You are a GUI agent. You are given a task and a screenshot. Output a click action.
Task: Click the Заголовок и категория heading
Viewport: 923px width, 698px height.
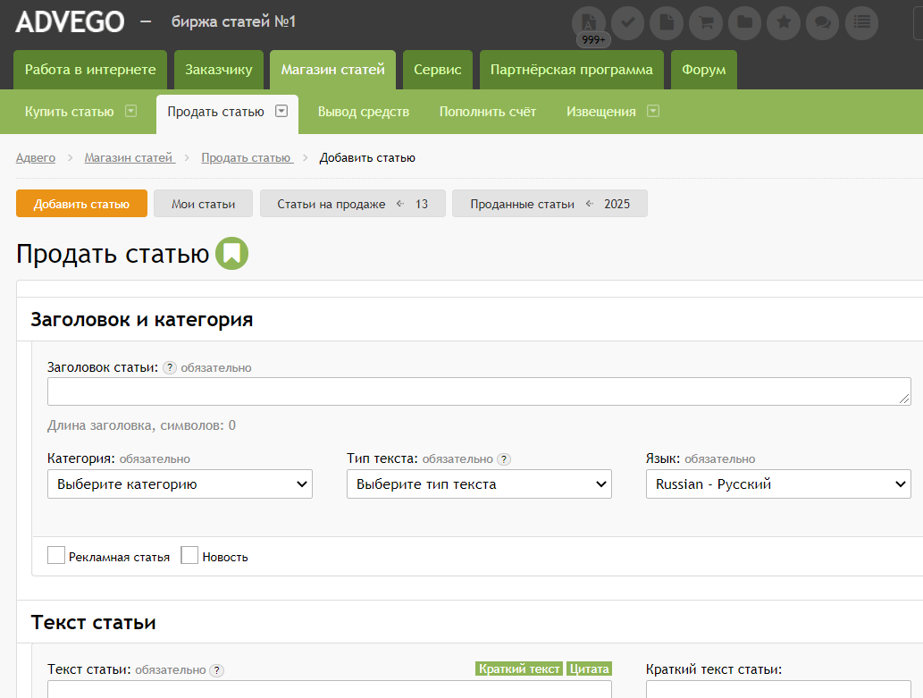[x=142, y=319]
